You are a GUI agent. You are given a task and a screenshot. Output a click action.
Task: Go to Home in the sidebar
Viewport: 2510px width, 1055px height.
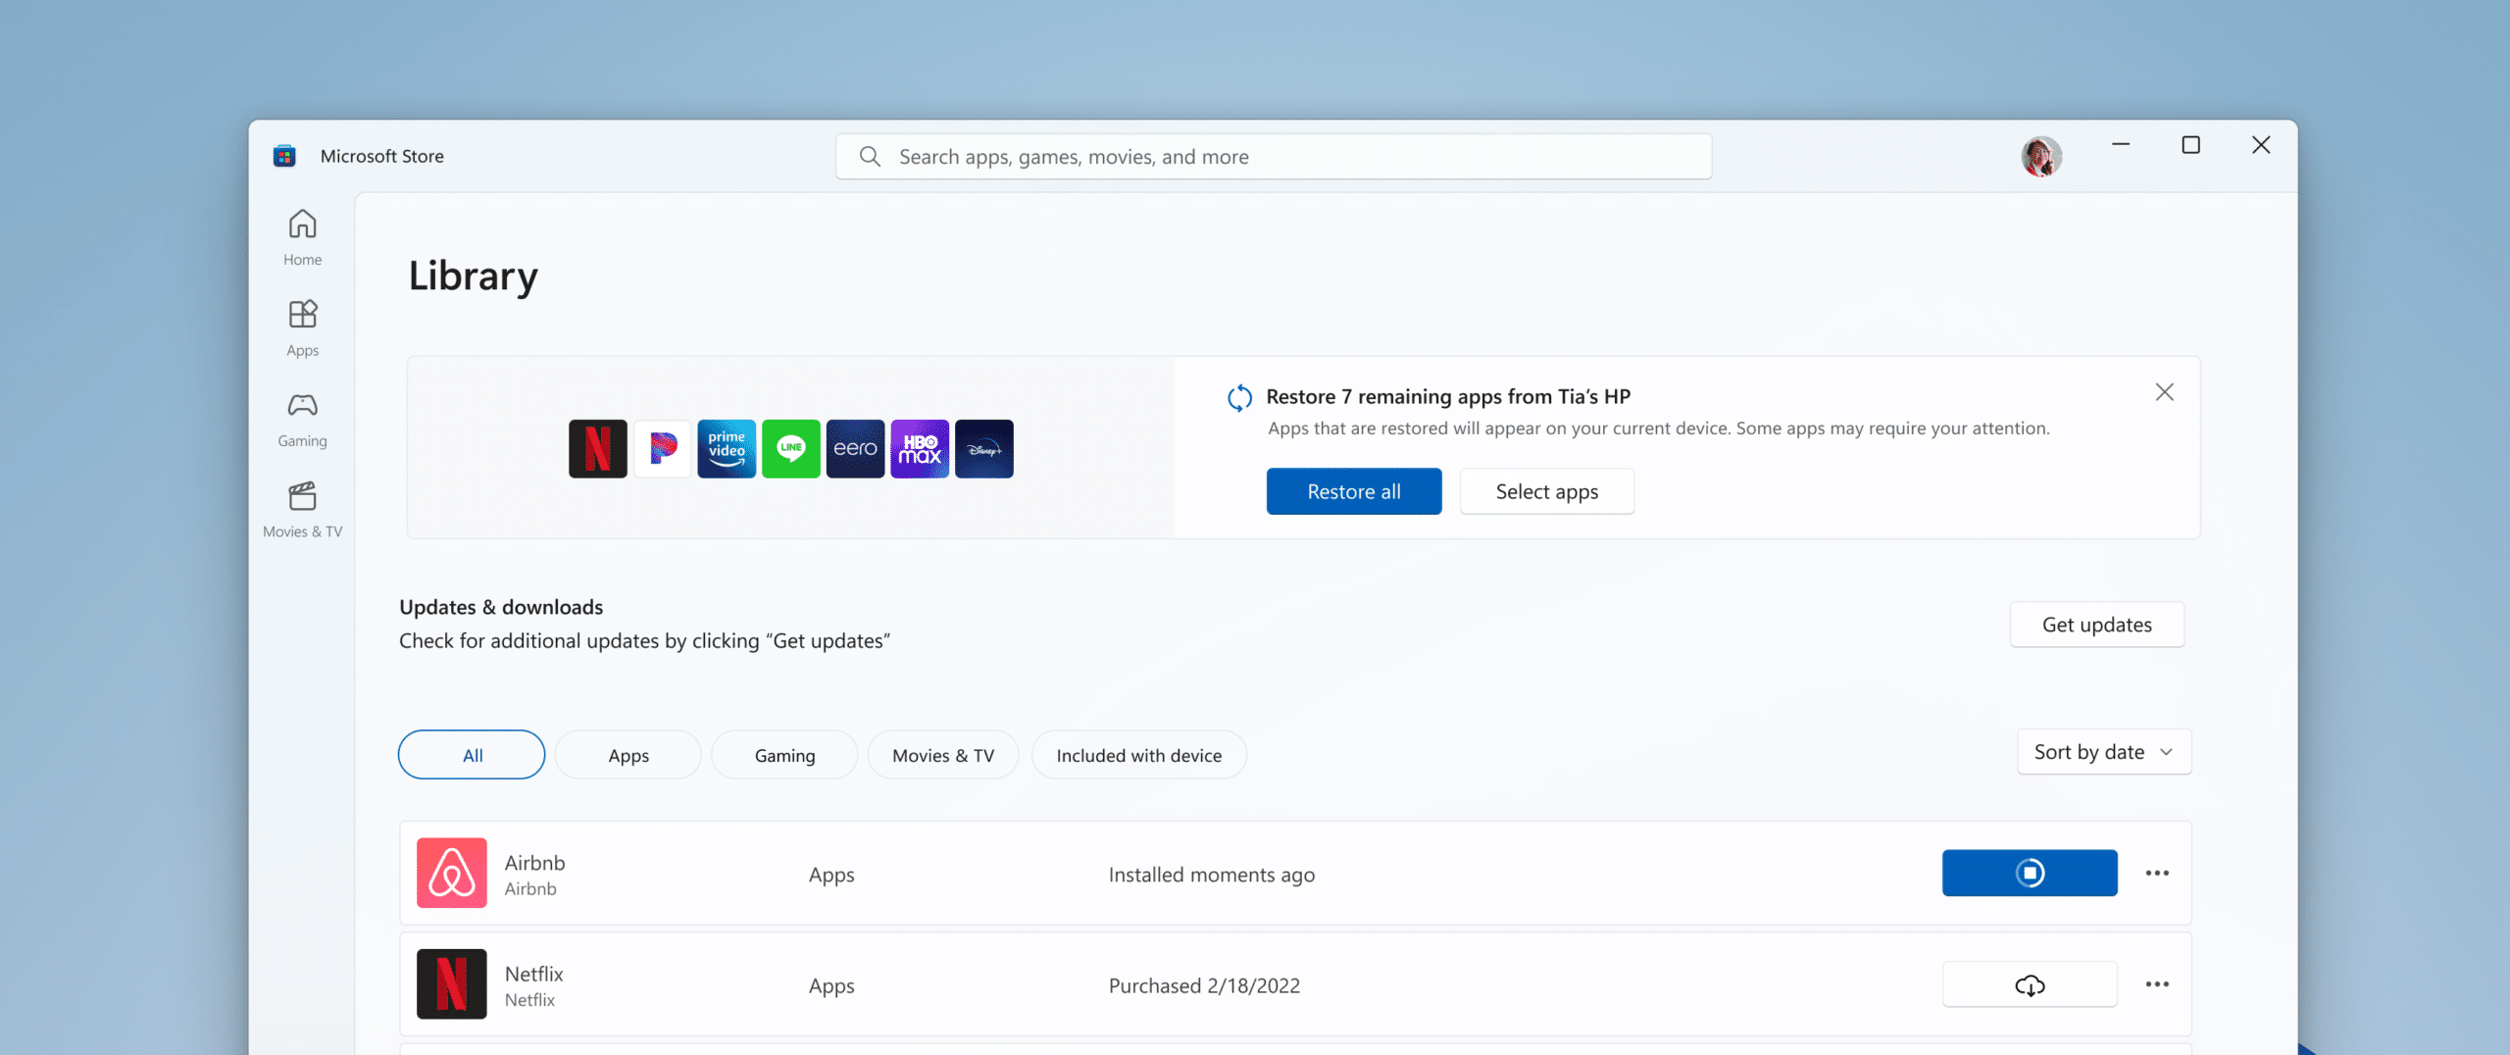(x=302, y=237)
